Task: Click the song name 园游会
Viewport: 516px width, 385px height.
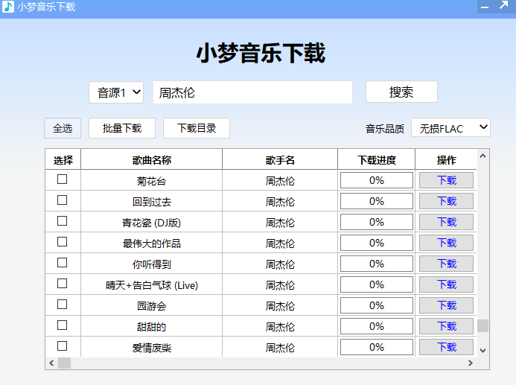Action: (x=151, y=306)
